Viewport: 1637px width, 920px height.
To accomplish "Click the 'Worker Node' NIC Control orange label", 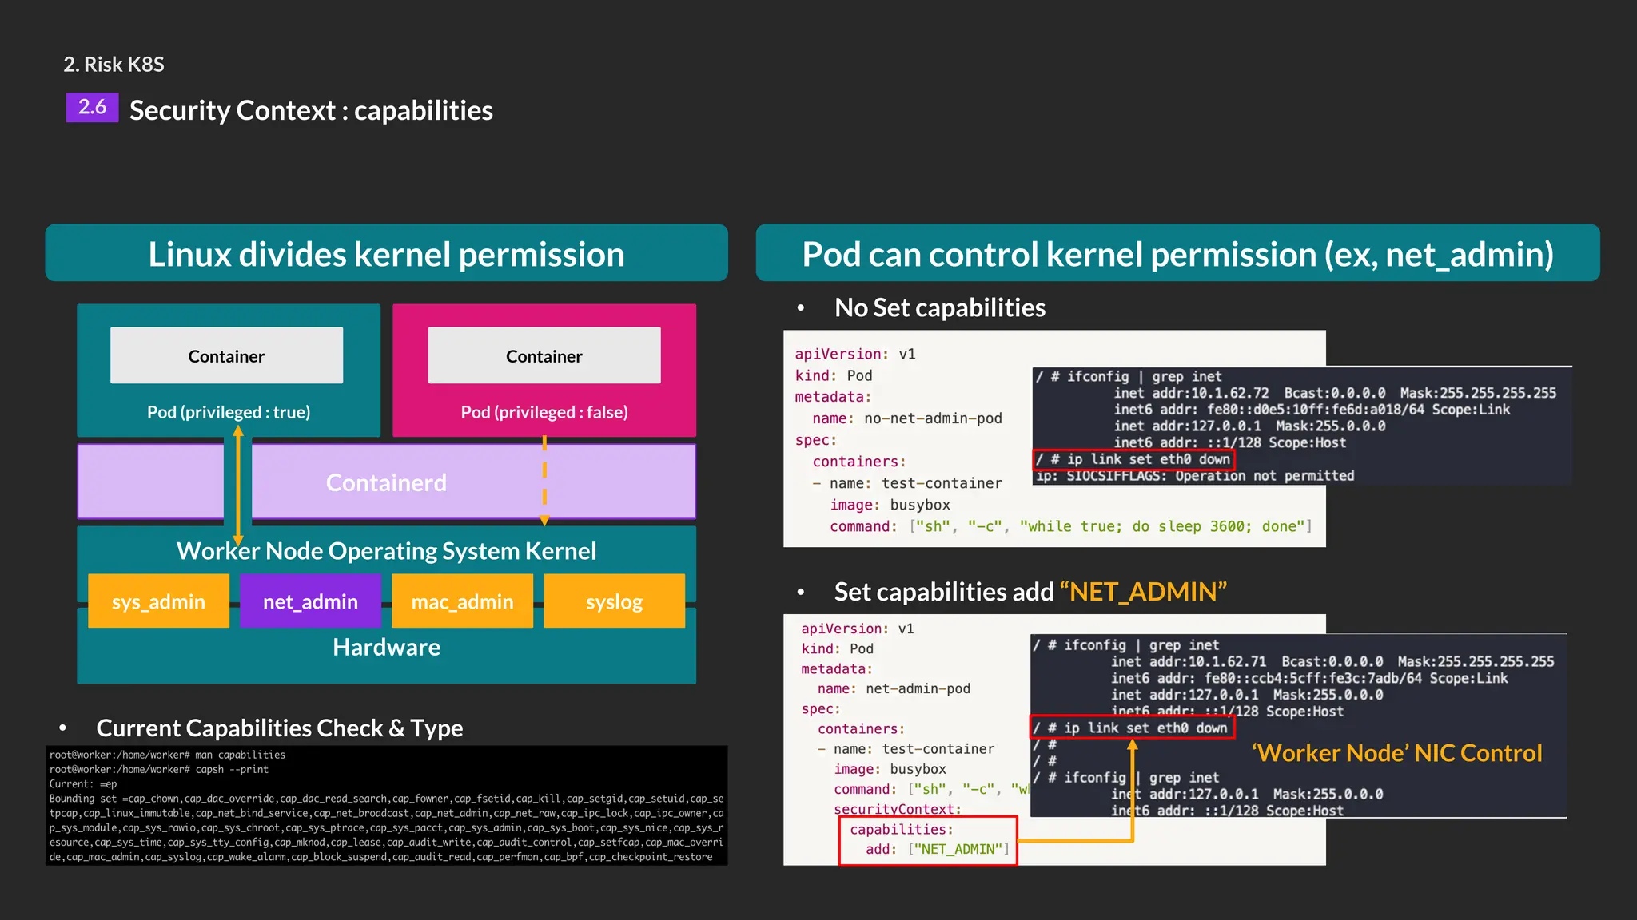I will [1396, 753].
